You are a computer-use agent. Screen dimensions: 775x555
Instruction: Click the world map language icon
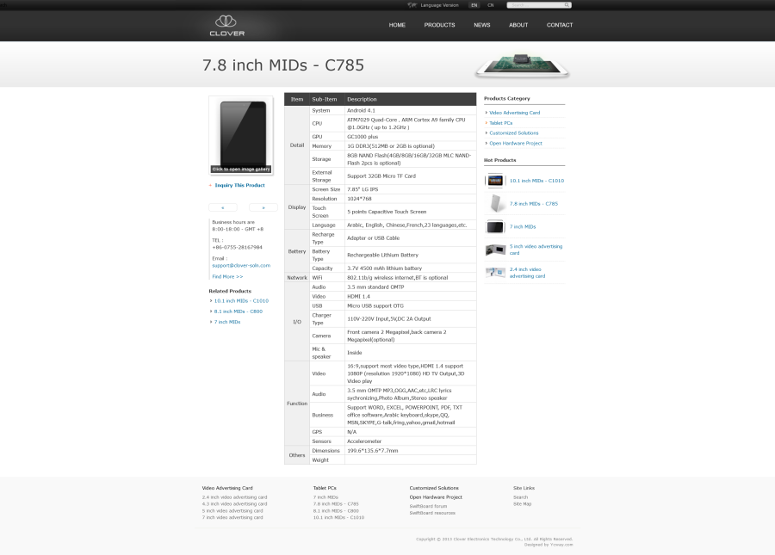click(412, 5)
